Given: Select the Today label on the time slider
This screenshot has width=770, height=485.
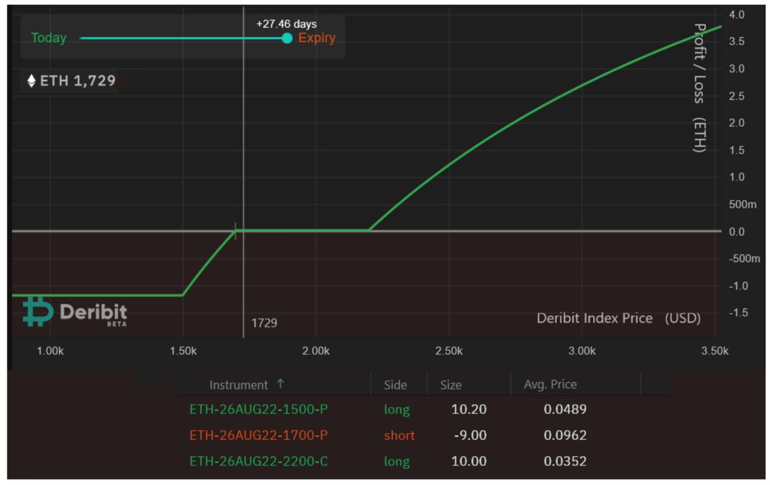Looking at the screenshot, I should [x=49, y=38].
